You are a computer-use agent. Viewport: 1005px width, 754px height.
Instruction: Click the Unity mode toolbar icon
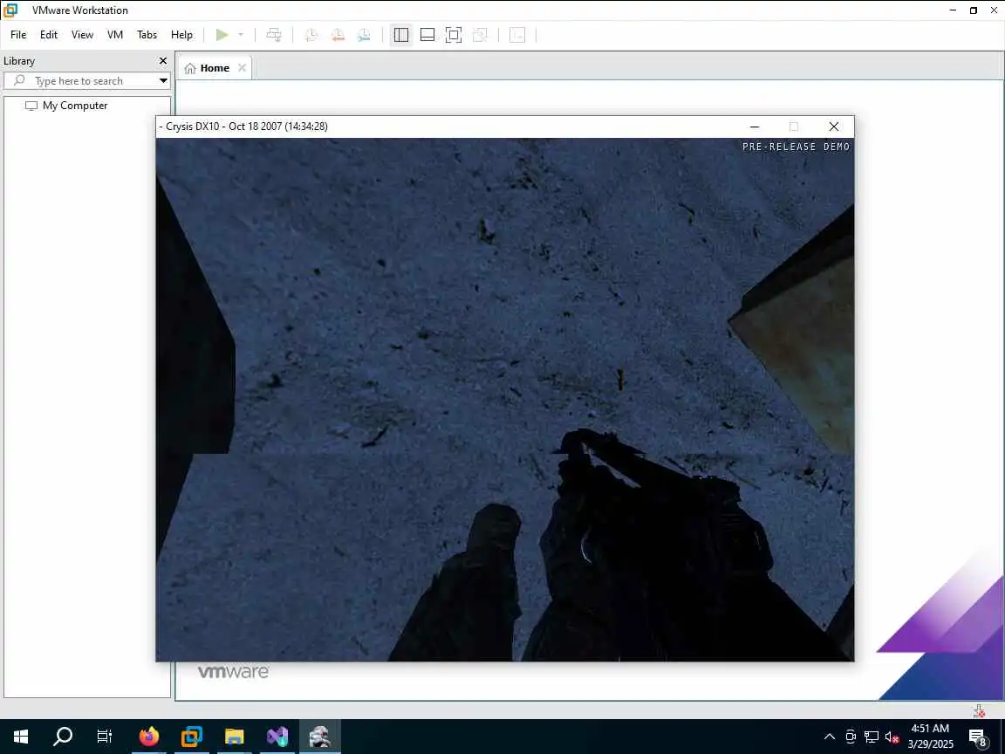tap(480, 35)
